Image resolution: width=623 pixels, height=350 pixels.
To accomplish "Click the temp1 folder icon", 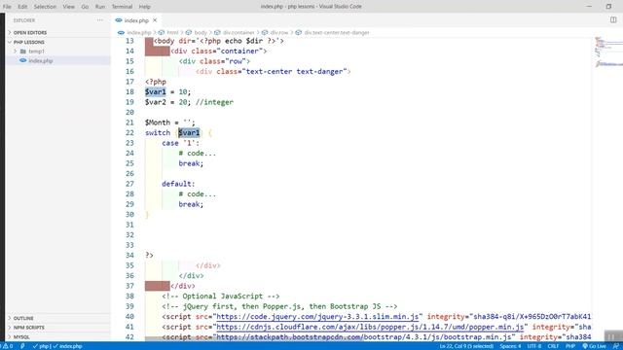I will click(23, 52).
